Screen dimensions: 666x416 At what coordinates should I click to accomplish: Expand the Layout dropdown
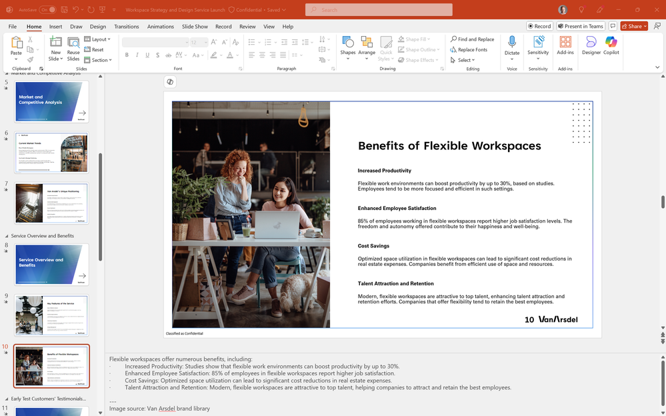(x=98, y=39)
